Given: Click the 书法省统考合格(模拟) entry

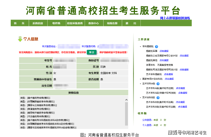Looking at the screenshot, I should click(39, 116).
